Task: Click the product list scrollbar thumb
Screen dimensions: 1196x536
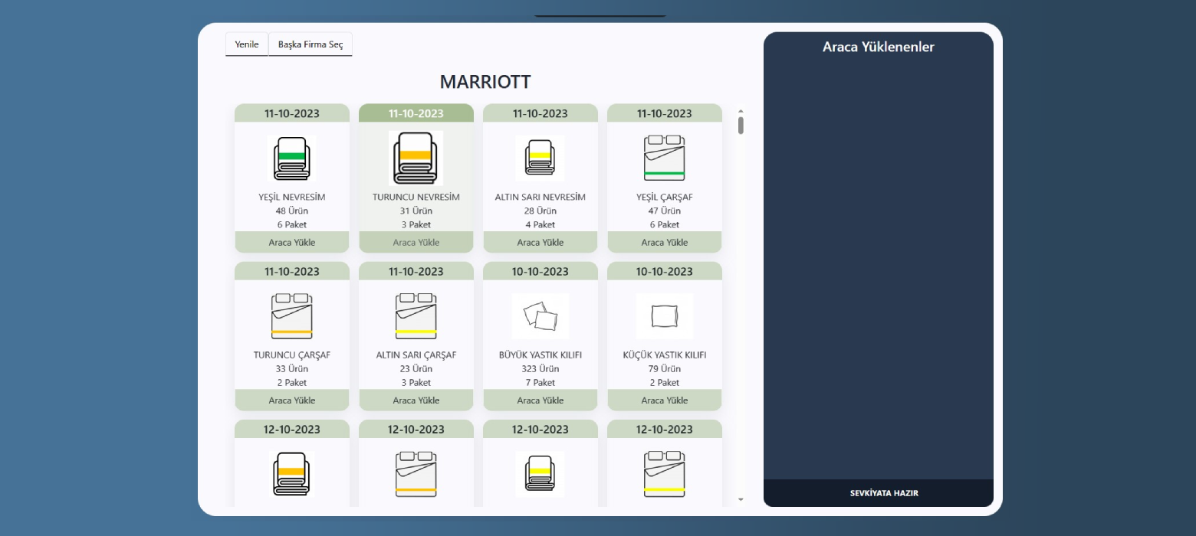Action: coord(741,126)
